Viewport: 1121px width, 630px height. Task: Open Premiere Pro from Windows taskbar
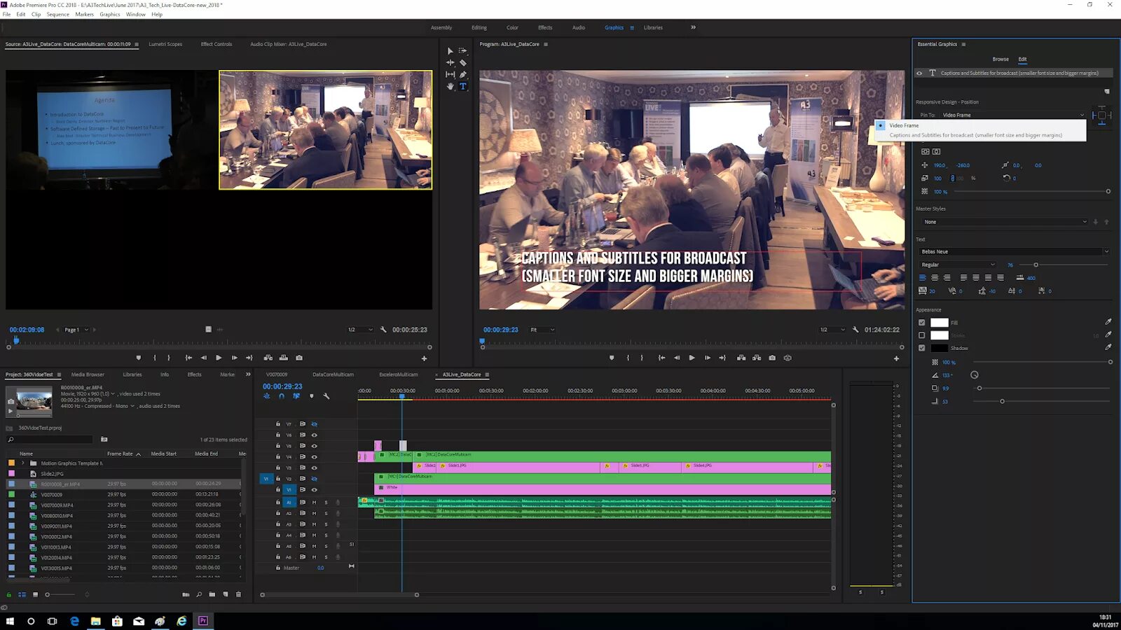[203, 621]
